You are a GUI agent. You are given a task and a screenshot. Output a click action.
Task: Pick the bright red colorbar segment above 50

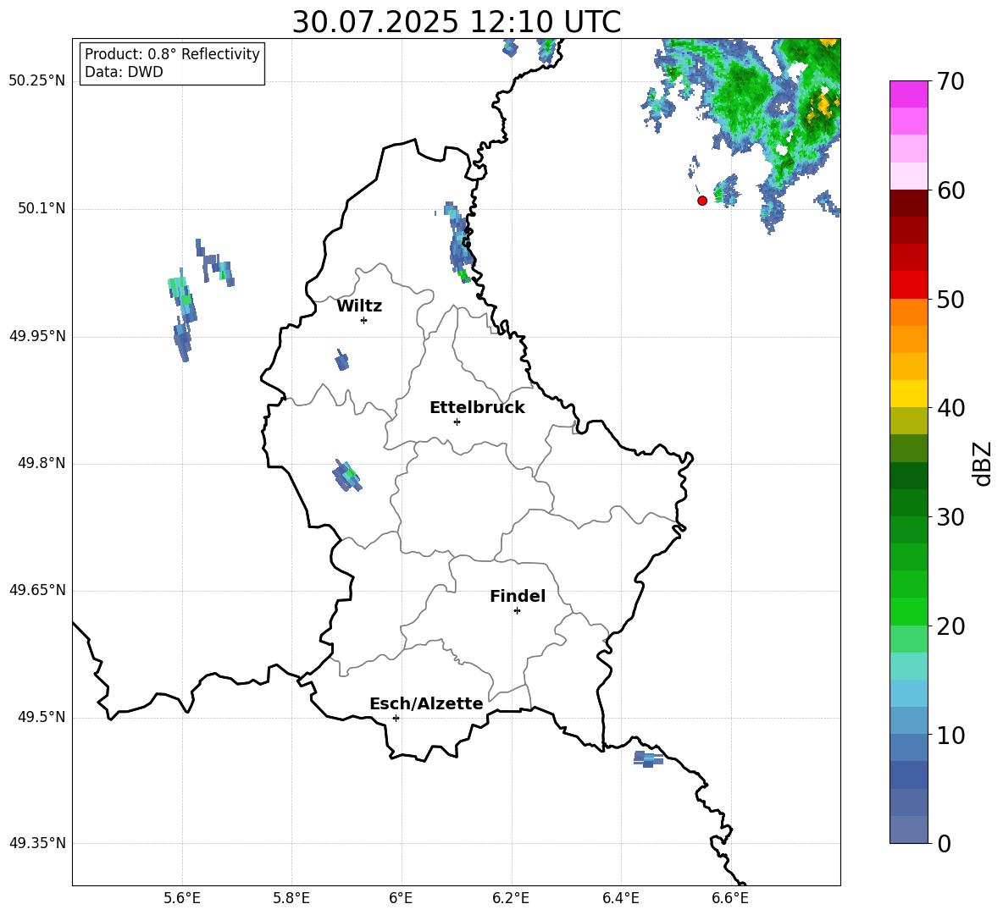click(x=908, y=285)
